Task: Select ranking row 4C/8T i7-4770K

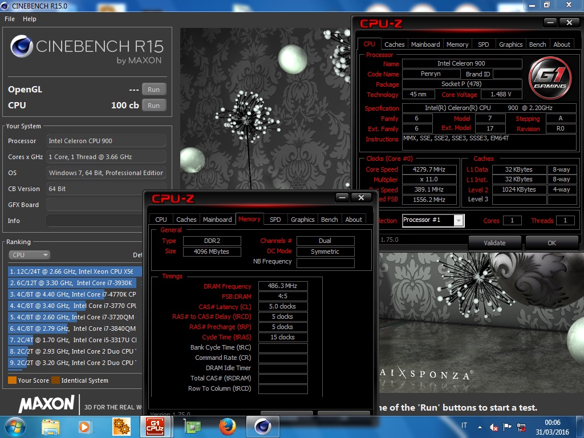Action: coord(75,294)
